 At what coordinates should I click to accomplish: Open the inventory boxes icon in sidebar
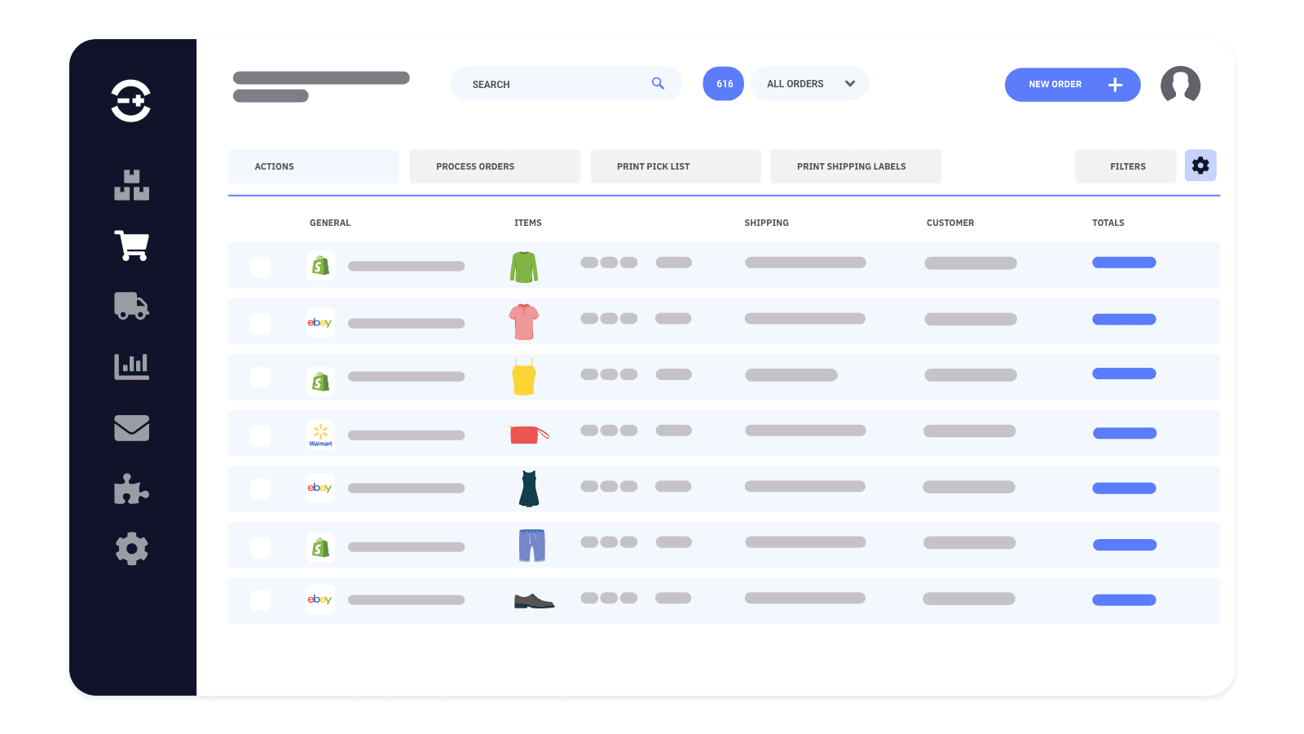[x=131, y=185]
